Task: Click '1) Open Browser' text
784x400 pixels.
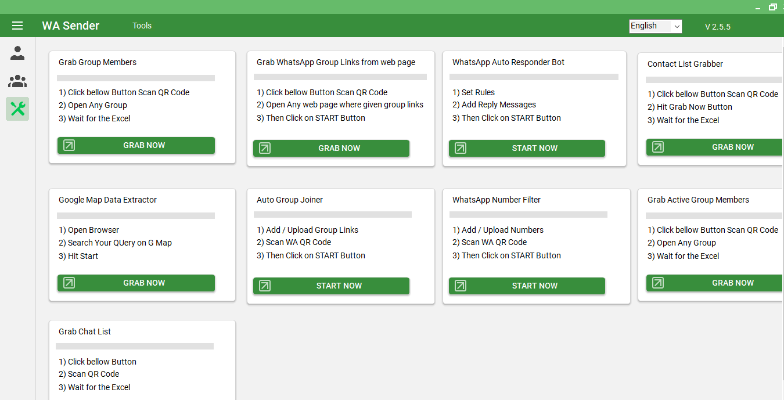Action: click(x=89, y=230)
